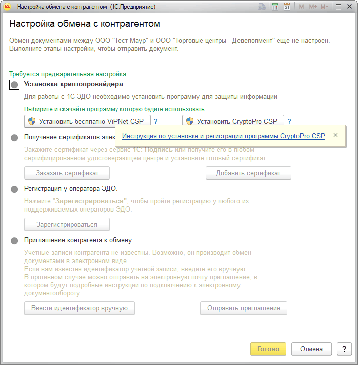This screenshot has width=358, height=365.
Task: Click the Зарегистрироваться button
Action: 67,224
